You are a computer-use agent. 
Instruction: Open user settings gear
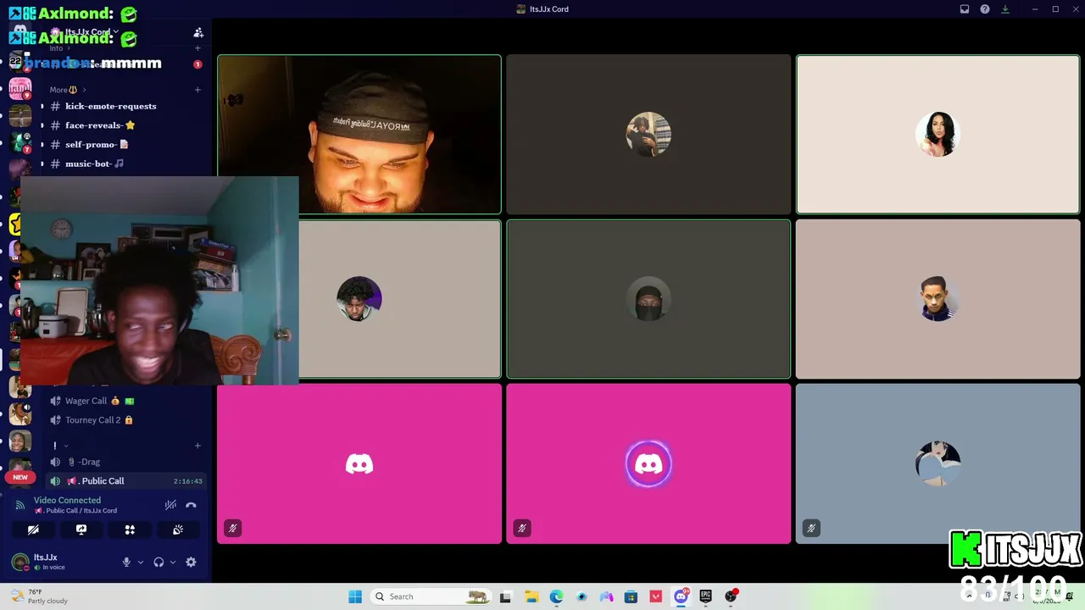(191, 562)
